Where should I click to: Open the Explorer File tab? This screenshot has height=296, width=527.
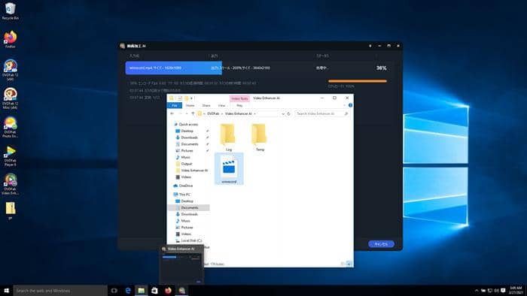[x=175, y=106]
